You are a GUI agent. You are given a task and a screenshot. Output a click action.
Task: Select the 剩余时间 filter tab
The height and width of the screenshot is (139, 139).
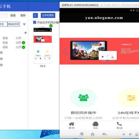click(14, 24)
